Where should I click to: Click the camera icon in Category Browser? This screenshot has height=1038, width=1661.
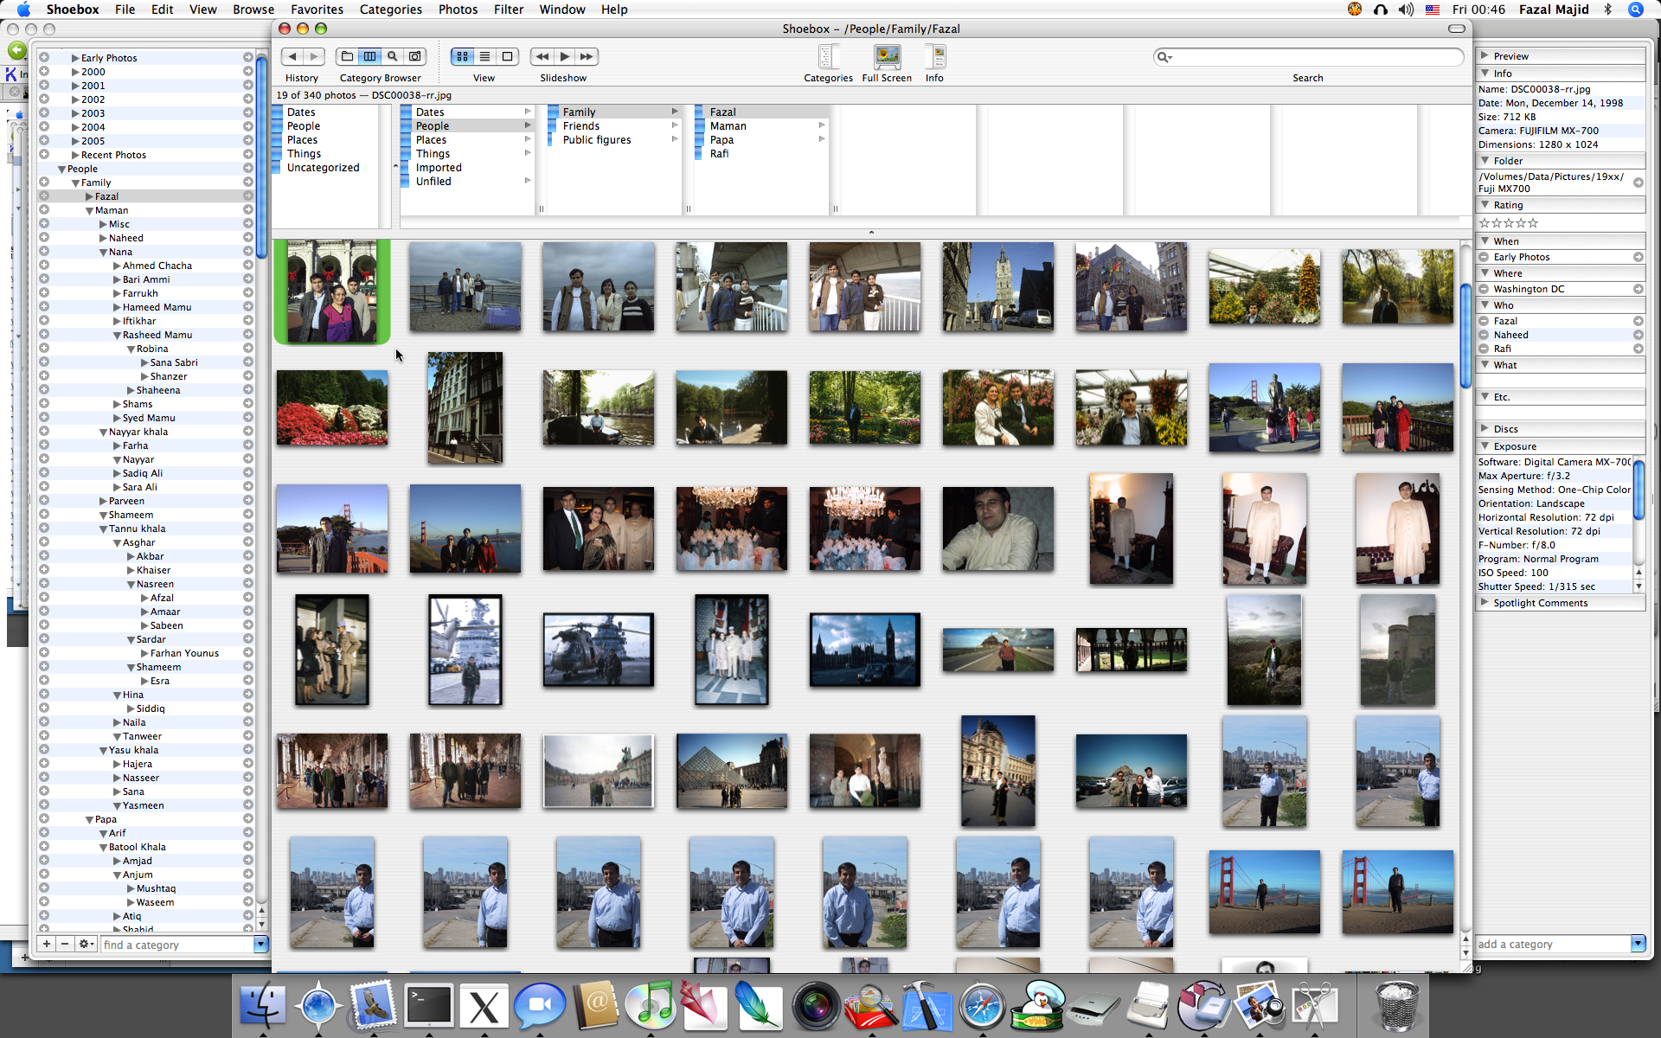pyautogui.click(x=415, y=56)
